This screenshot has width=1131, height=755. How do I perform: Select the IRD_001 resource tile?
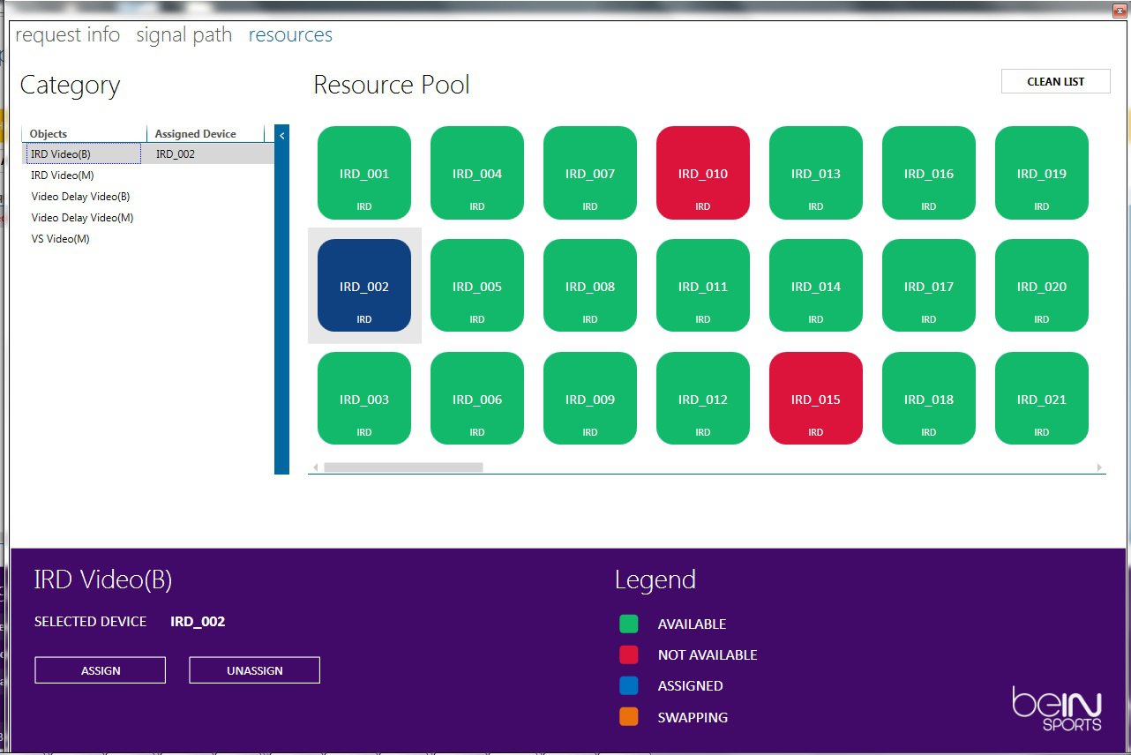(364, 173)
